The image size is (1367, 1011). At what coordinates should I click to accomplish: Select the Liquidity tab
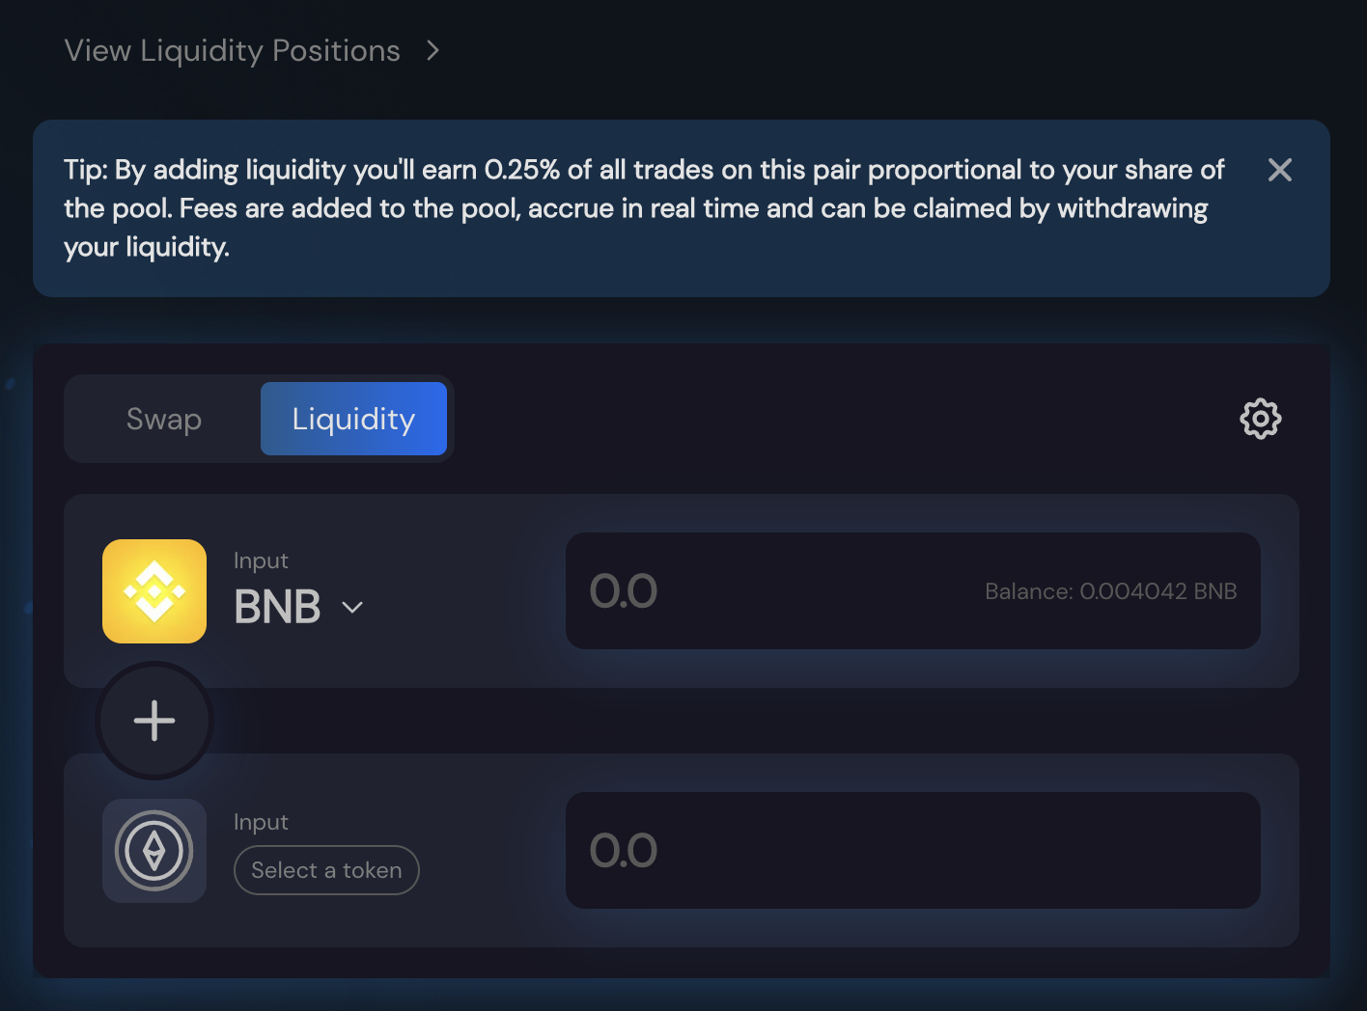pyautogui.click(x=353, y=419)
